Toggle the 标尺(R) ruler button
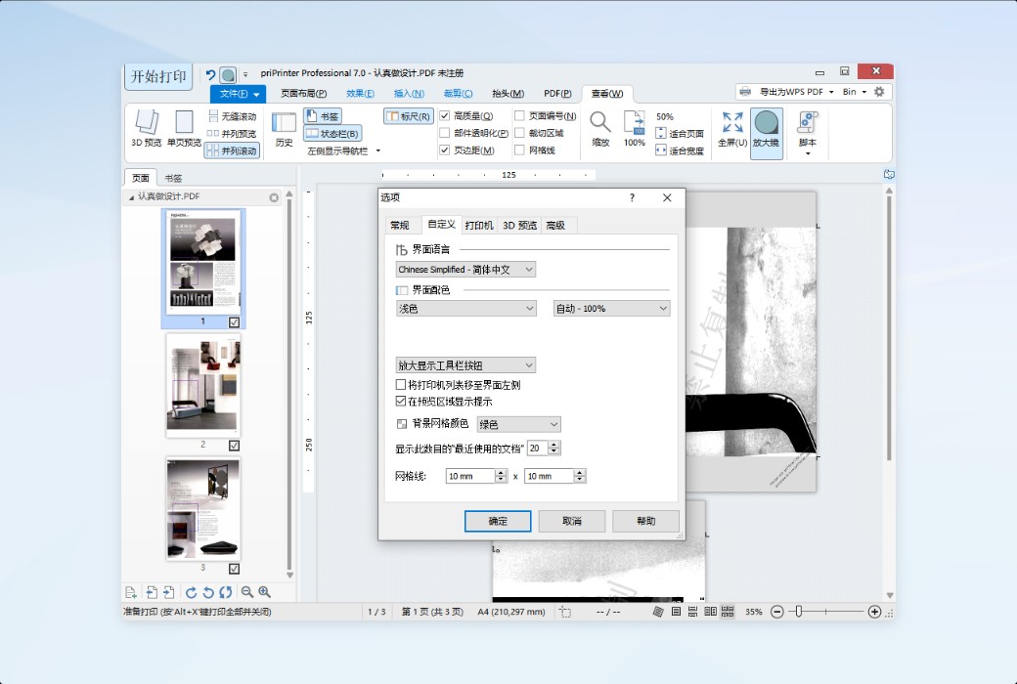Viewport: 1017px width, 684px height. point(408,116)
